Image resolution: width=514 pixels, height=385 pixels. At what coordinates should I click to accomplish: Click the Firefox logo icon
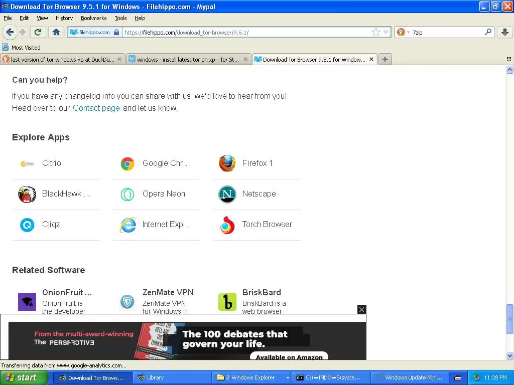click(x=227, y=163)
